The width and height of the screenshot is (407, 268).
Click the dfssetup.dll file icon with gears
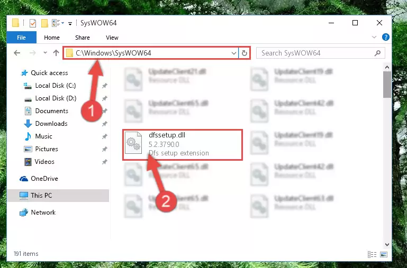[x=133, y=143]
